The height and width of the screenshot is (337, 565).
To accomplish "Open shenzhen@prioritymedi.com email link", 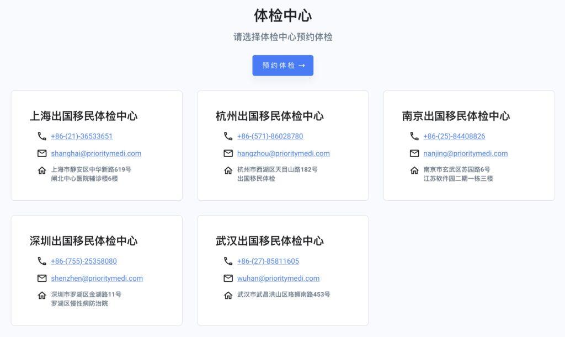I will coord(97,279).
